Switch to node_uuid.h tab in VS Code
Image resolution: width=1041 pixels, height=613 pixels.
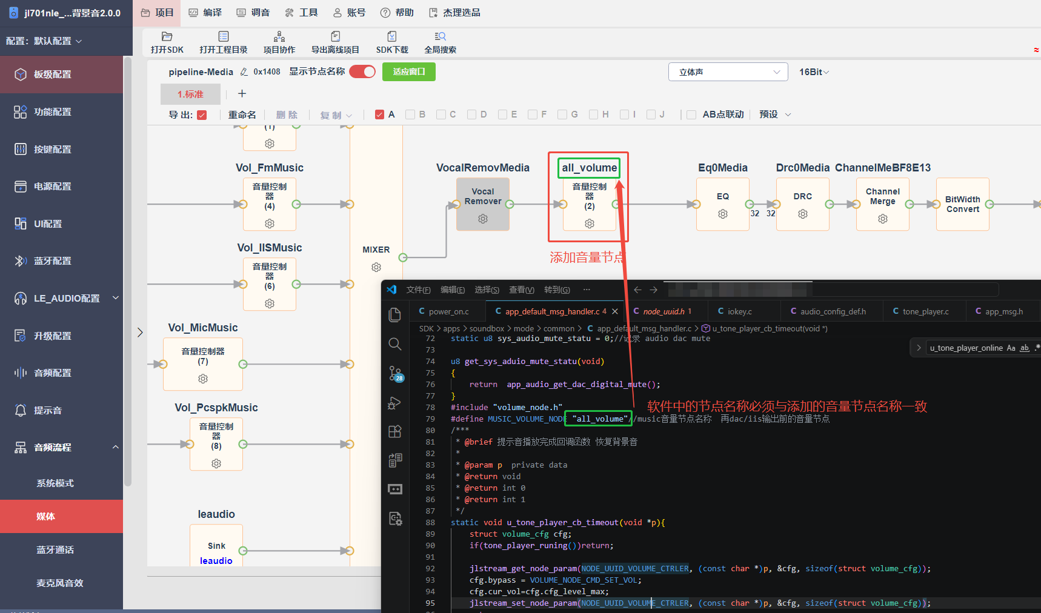tap(664, 311)
